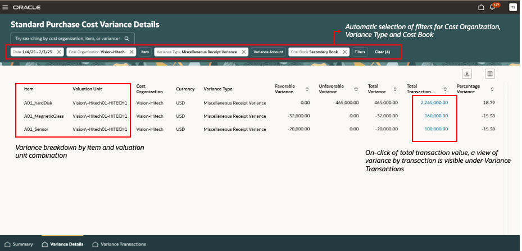Viewport: 522px width, 251px height.
Task: Open the TS user profile menu
Action: (512, 7)
